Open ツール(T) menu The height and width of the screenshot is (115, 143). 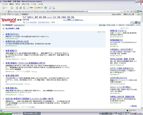[x=33, y=4]
